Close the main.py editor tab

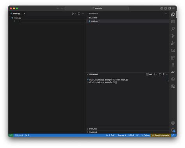pyautogui.click(x=24, y=14)
